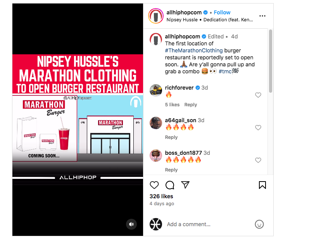Click the comments scrollbar
This screenshot has width=333, height=251.
tap(270, 61)
